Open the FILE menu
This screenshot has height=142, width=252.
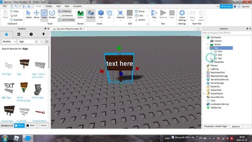coord(5,6)
